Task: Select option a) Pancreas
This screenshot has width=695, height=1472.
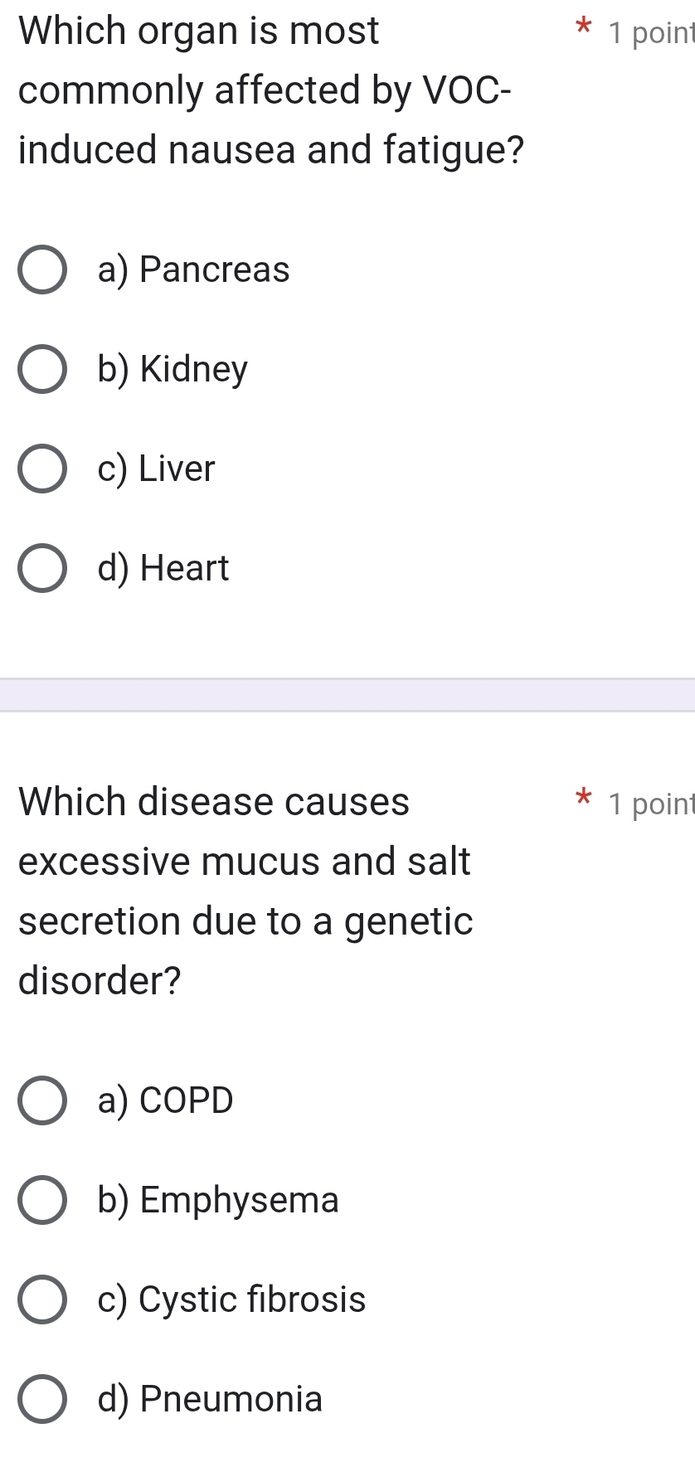Action: [x=43, y=269]
